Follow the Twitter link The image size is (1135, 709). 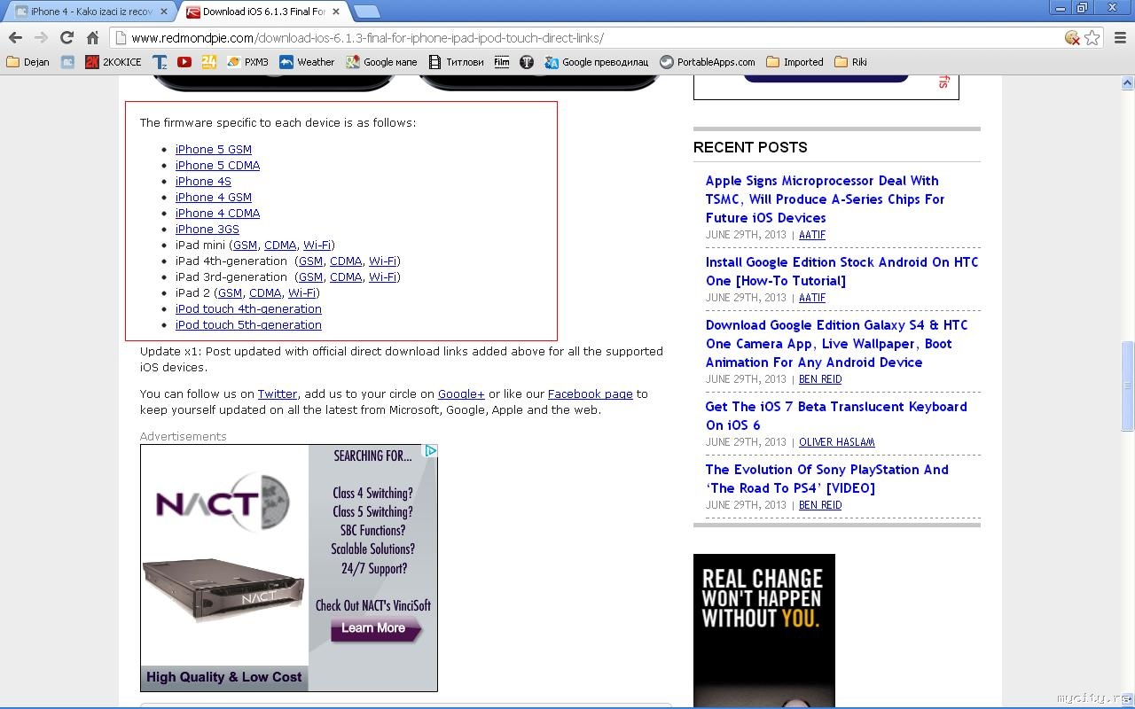[x=278, y=394]
